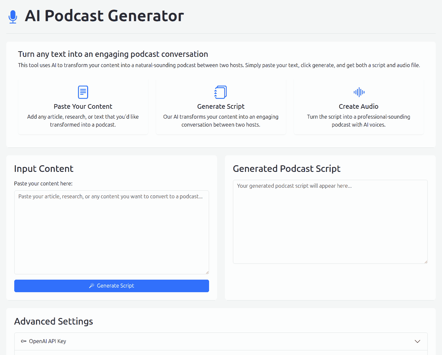The width and height of the screenshot is (442, 355).
Task: Click the document icon above Paste Your Content
Action: tap(83, 92)
